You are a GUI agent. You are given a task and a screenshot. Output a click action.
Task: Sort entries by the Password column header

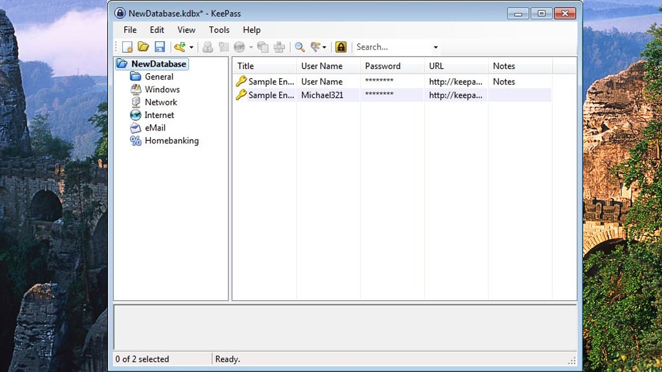tap(392, 66)
